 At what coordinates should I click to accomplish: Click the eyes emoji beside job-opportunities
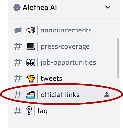tap(31, 62)
